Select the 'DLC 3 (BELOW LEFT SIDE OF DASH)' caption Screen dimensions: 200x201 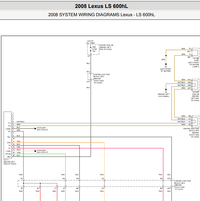[10, 162]
